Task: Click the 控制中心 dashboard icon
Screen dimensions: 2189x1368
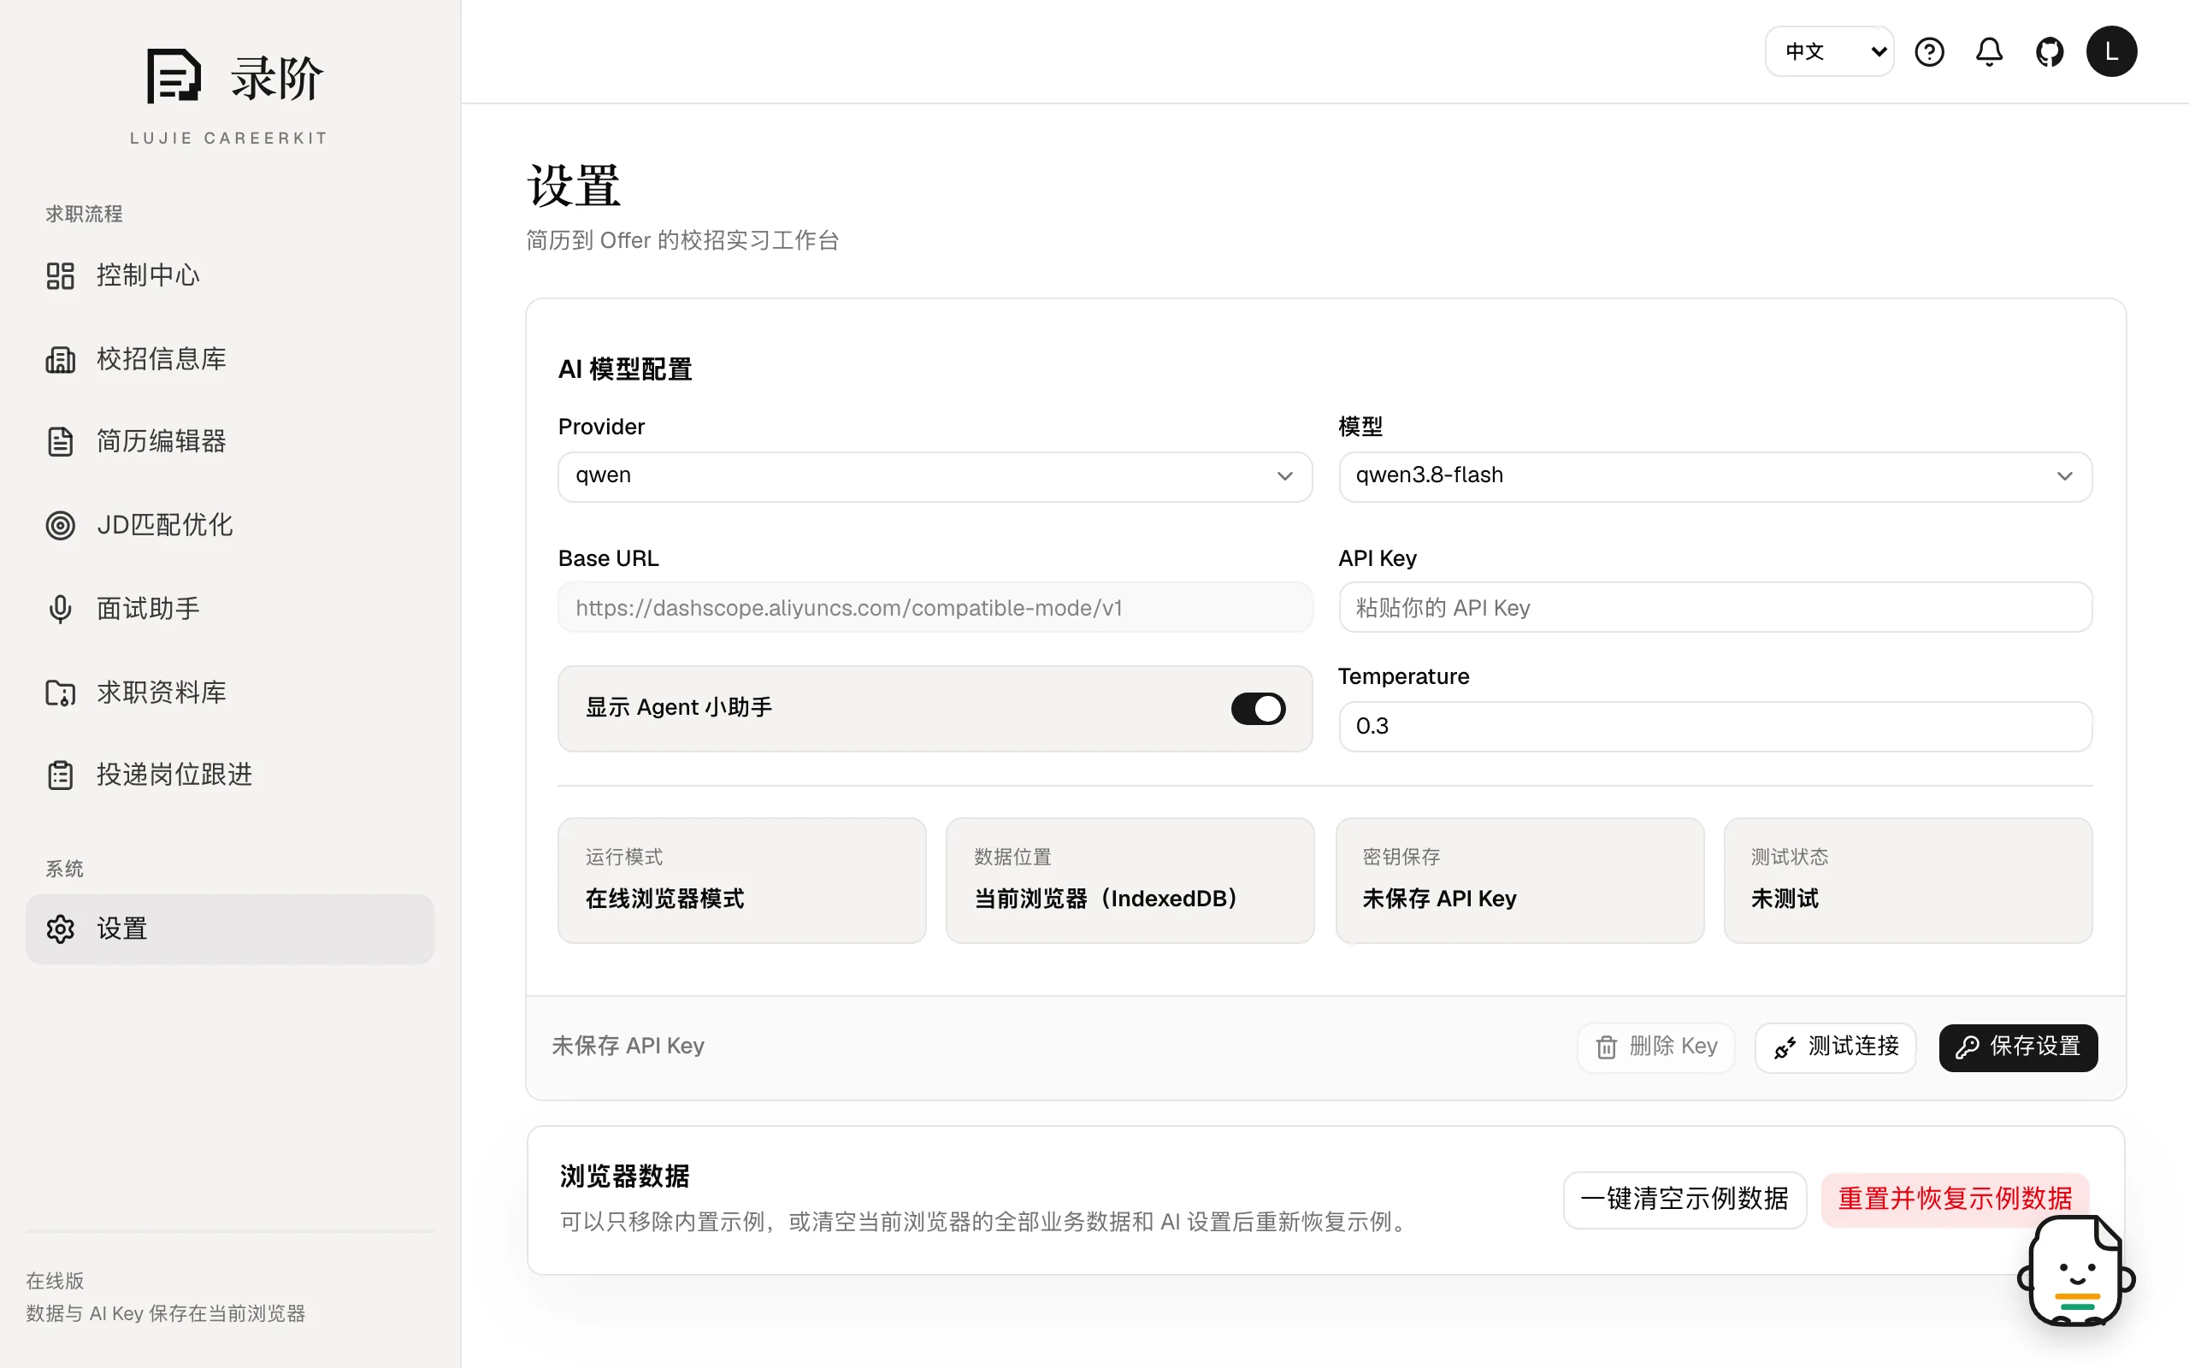Action: pyautogui.click(x=61, y=275)
